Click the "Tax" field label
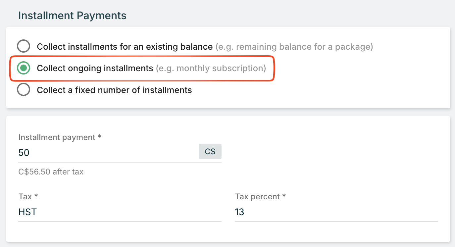455x247 pixels. [x=25, y=197]
